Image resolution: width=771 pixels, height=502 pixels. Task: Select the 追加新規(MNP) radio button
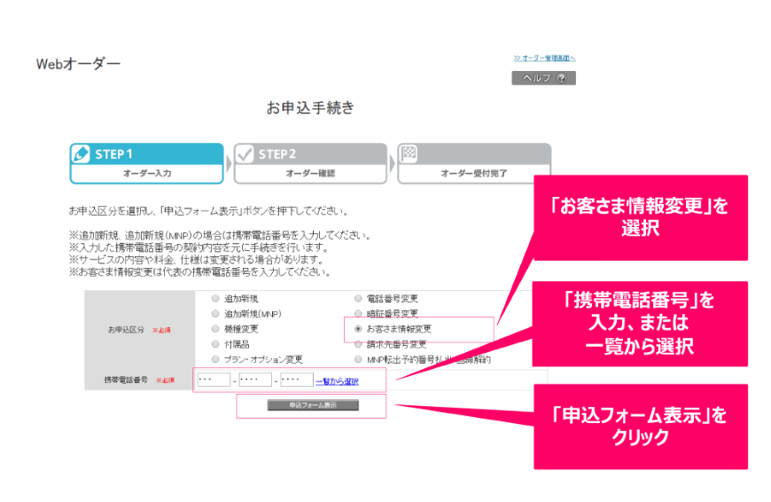tap(215, 313)
